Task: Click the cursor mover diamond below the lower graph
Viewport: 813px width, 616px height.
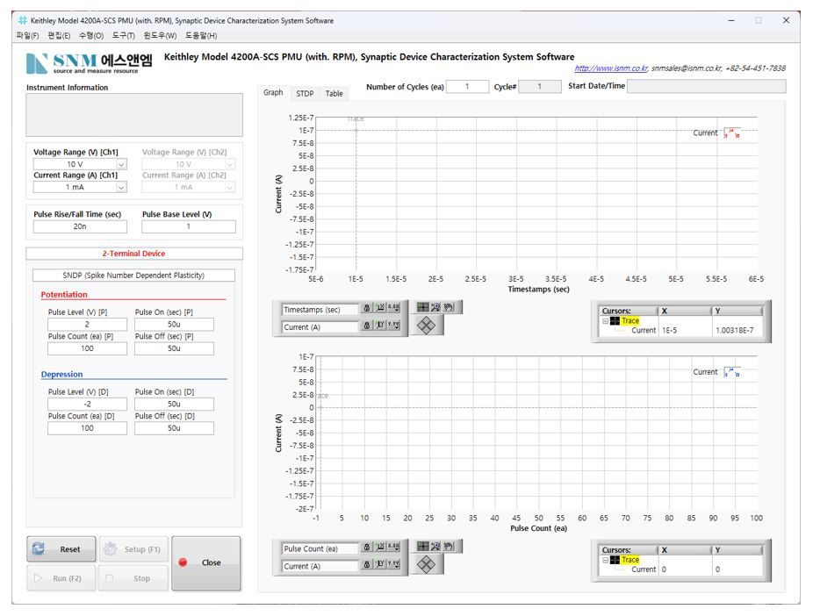Action: [426, 565]
